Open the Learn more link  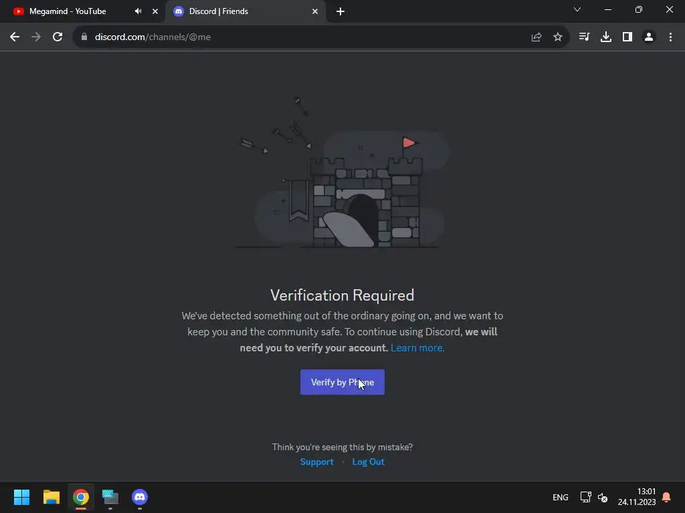pyautogui.click(x=417, y=347)
